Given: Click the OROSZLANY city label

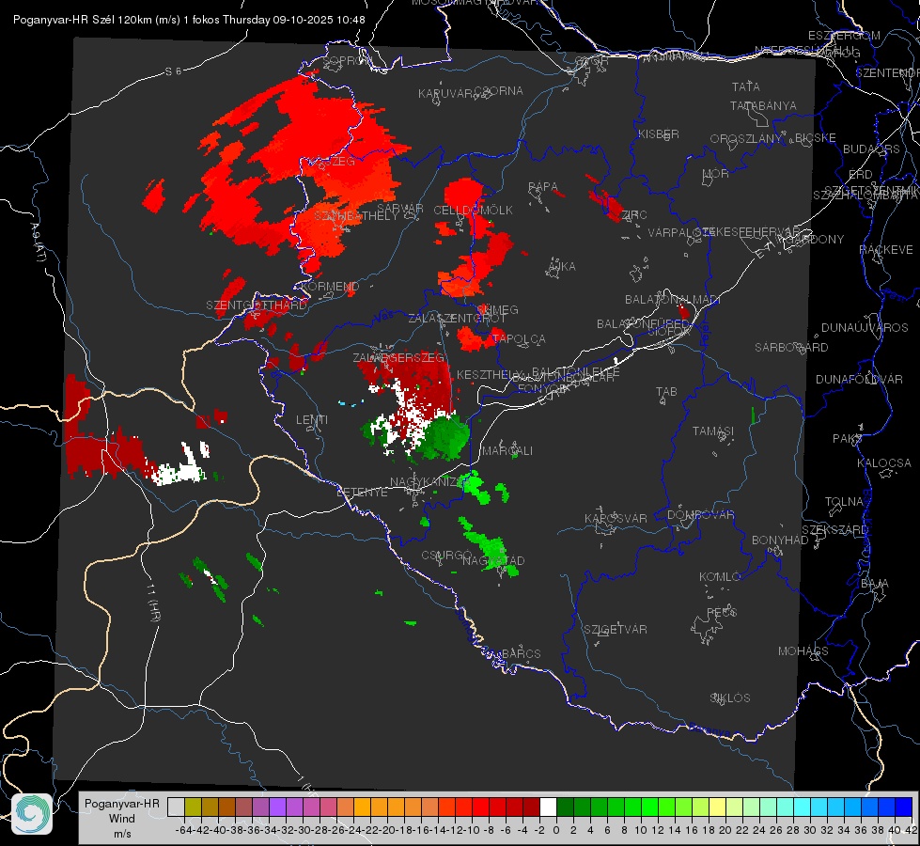Looking at the screenshot, I should (746, 139).
